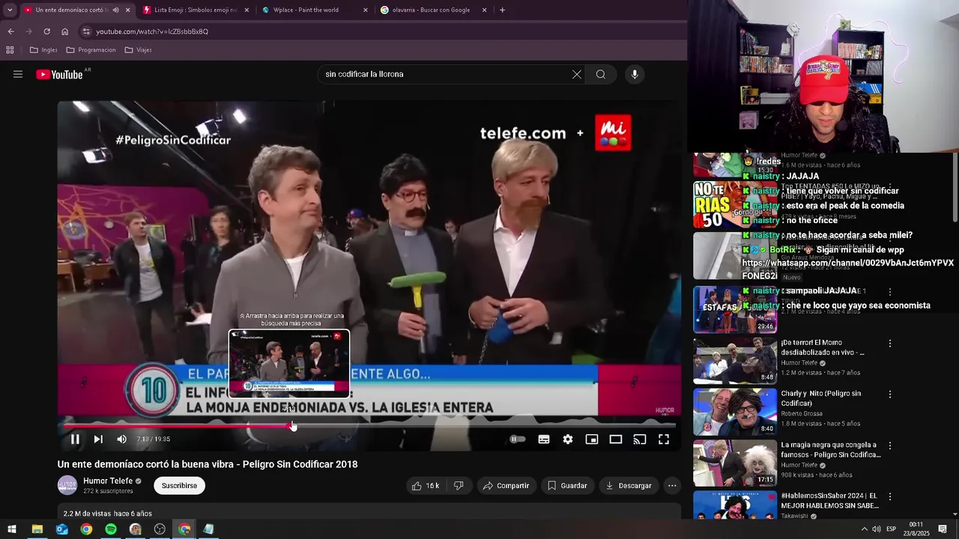Clear the YouTube search box text

click(x=576, y=74)
